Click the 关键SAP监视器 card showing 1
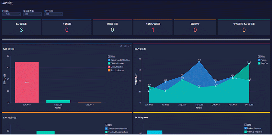Screen dimensions: 272x135 pyautogui.click(x=153, y=28)
